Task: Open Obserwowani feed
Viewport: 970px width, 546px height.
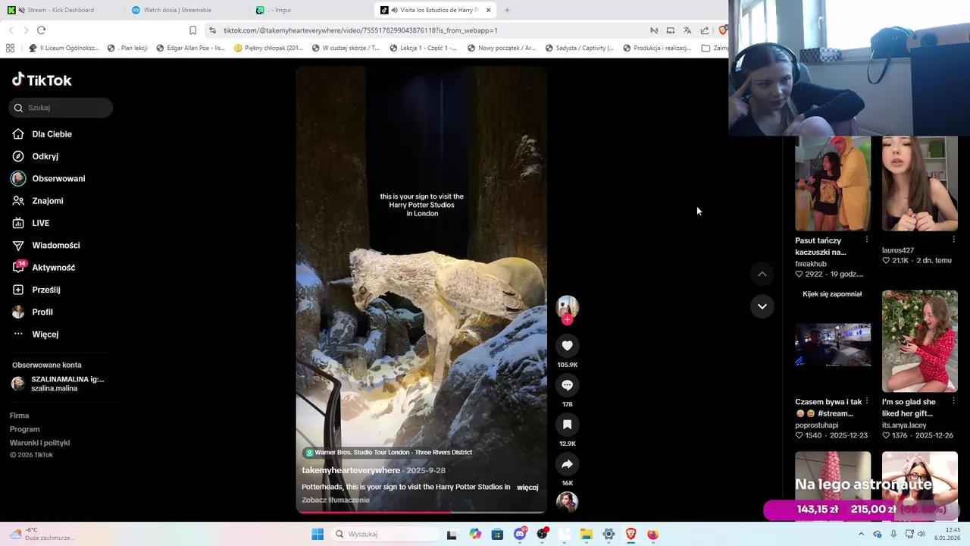Action: 58,178
